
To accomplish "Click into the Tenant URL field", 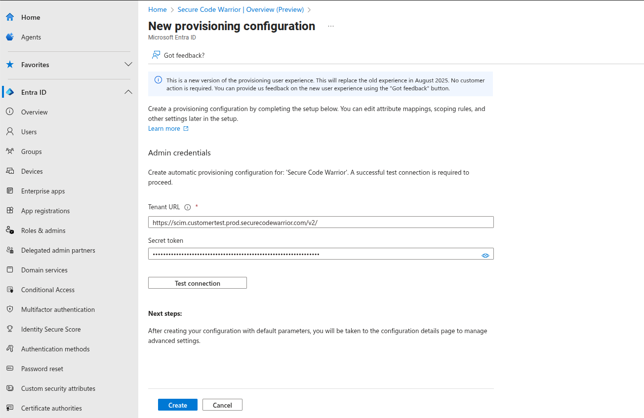I will coord(321,223).
